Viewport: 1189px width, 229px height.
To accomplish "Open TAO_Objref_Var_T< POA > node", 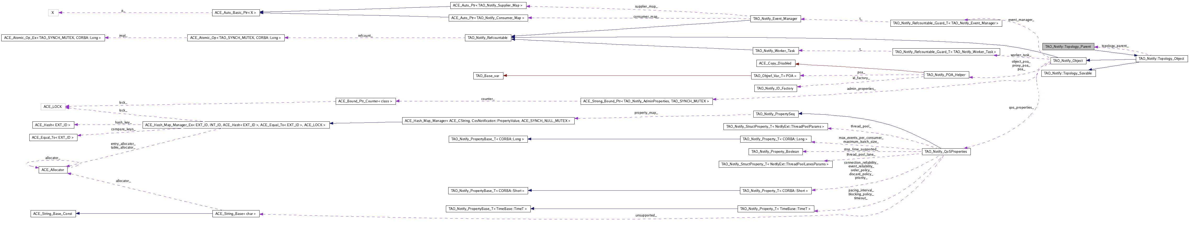I will click(775, 76).
